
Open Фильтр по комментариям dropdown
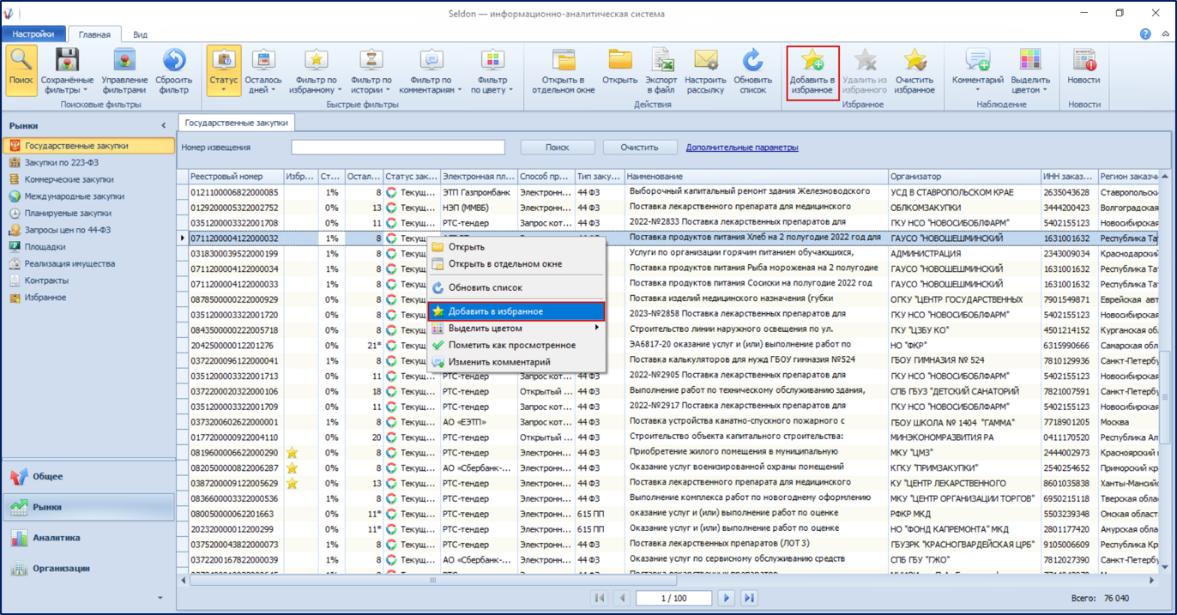[x=430, y=71]
